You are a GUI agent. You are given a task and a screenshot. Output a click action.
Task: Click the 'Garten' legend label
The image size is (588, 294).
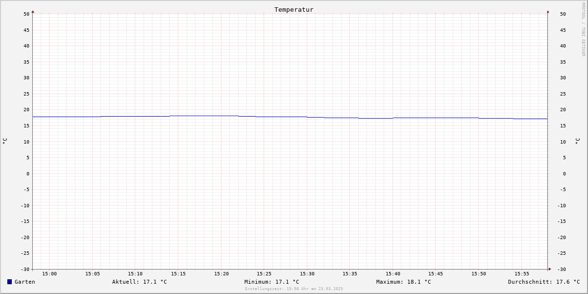[x=25, y=282]
